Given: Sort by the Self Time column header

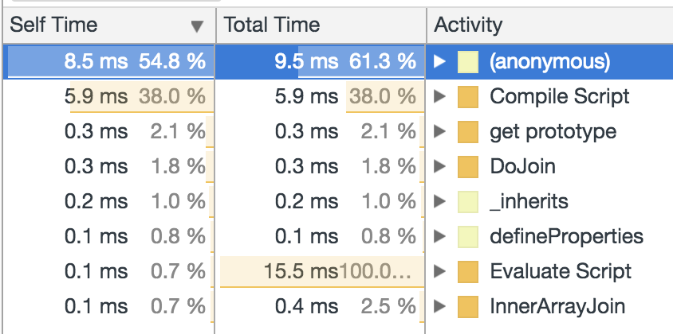Looking at the screenshot, I should (53, 25).
